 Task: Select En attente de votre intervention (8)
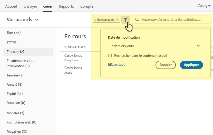pos(21,63)
